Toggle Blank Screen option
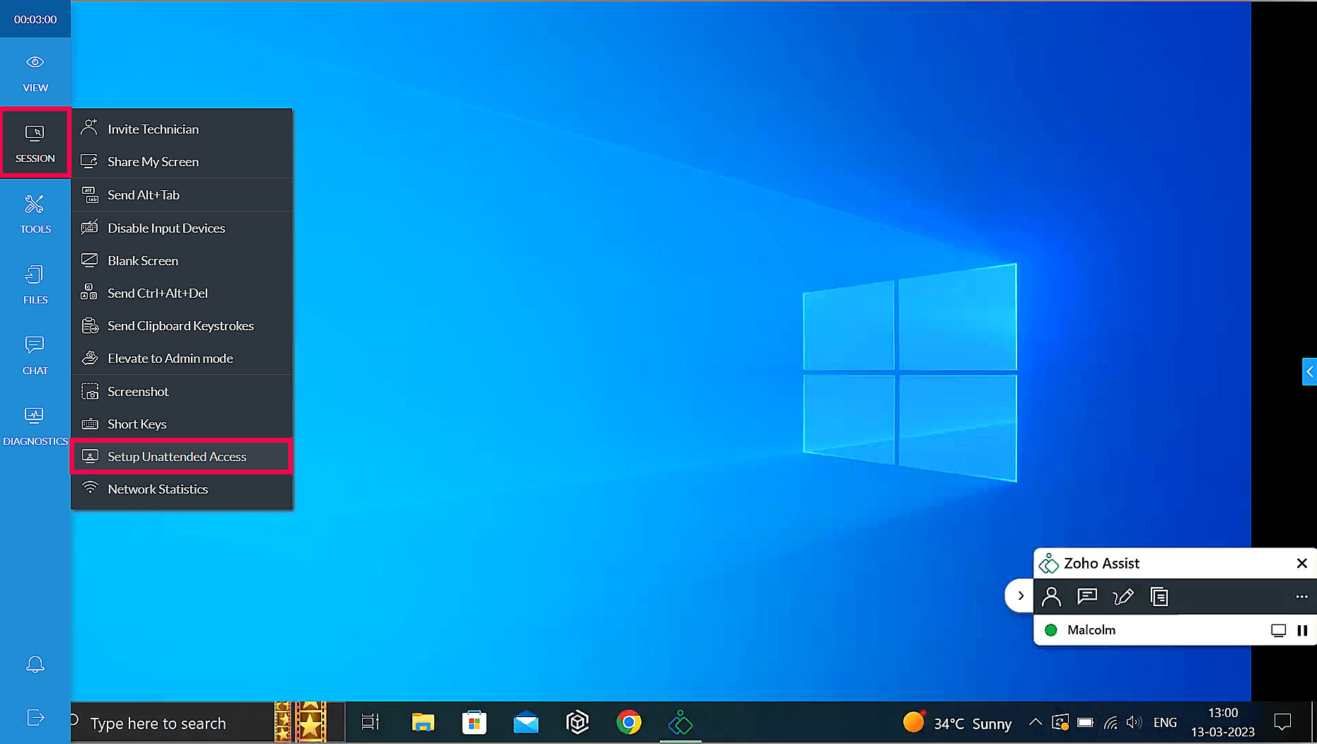 tap(143, 261)
